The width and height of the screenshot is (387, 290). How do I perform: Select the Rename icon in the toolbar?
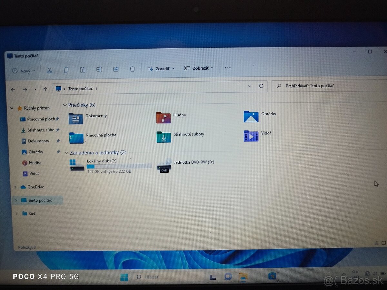click(x=99, y=69)
